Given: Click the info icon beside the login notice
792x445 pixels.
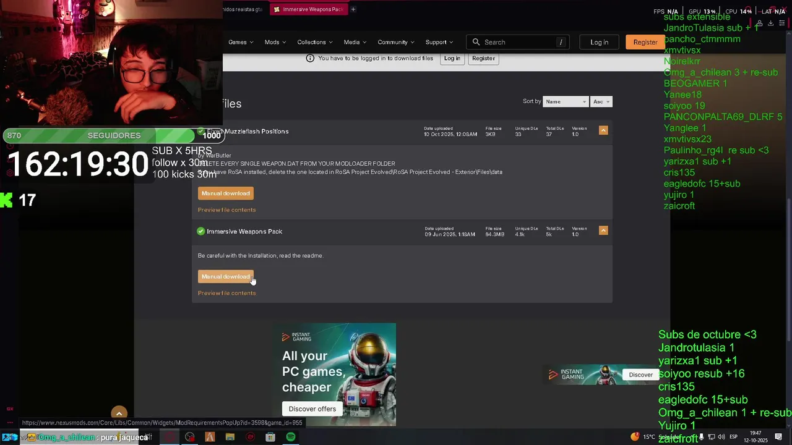Looking at the screenshot, I should pyautogui.click(x=310, y=58).
